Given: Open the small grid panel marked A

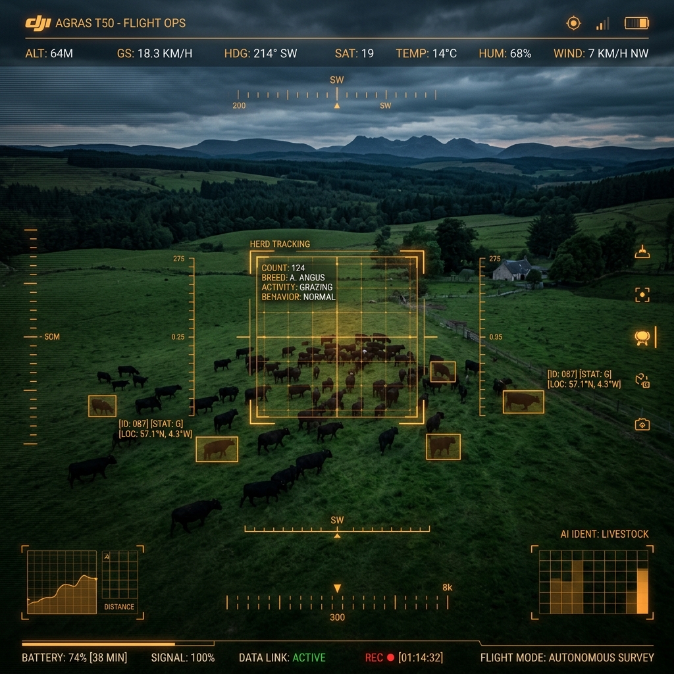Looking at the screenshot, I should pyautogui.click(x=120, y=575).
